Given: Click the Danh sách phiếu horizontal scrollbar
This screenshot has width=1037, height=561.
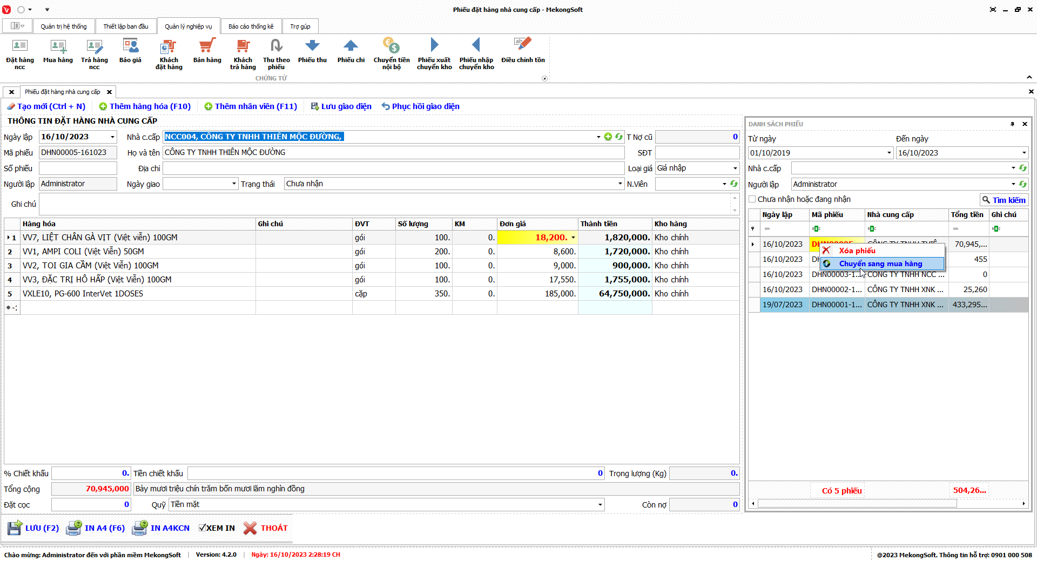Looking at the screenshot, I should pos(857,504).
